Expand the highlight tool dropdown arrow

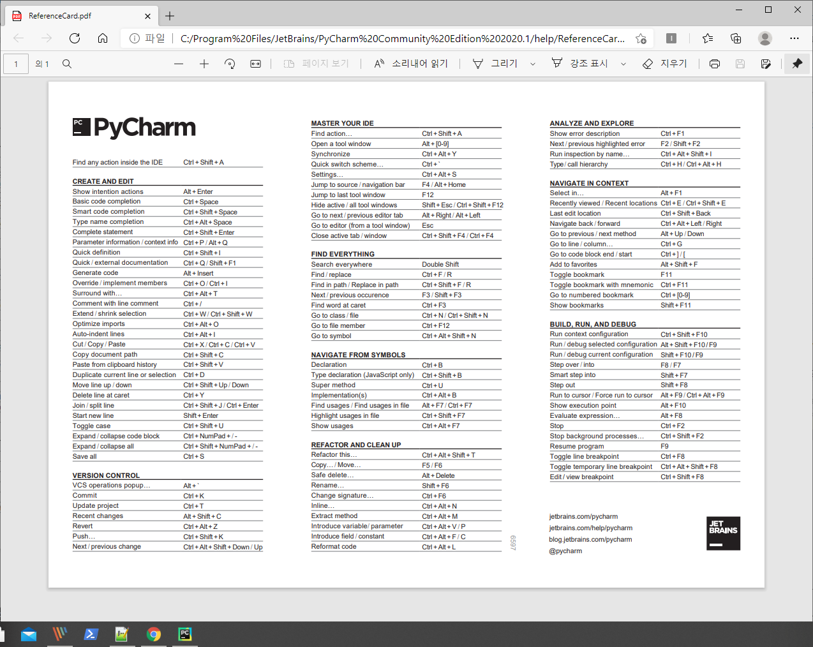(623, 64)
